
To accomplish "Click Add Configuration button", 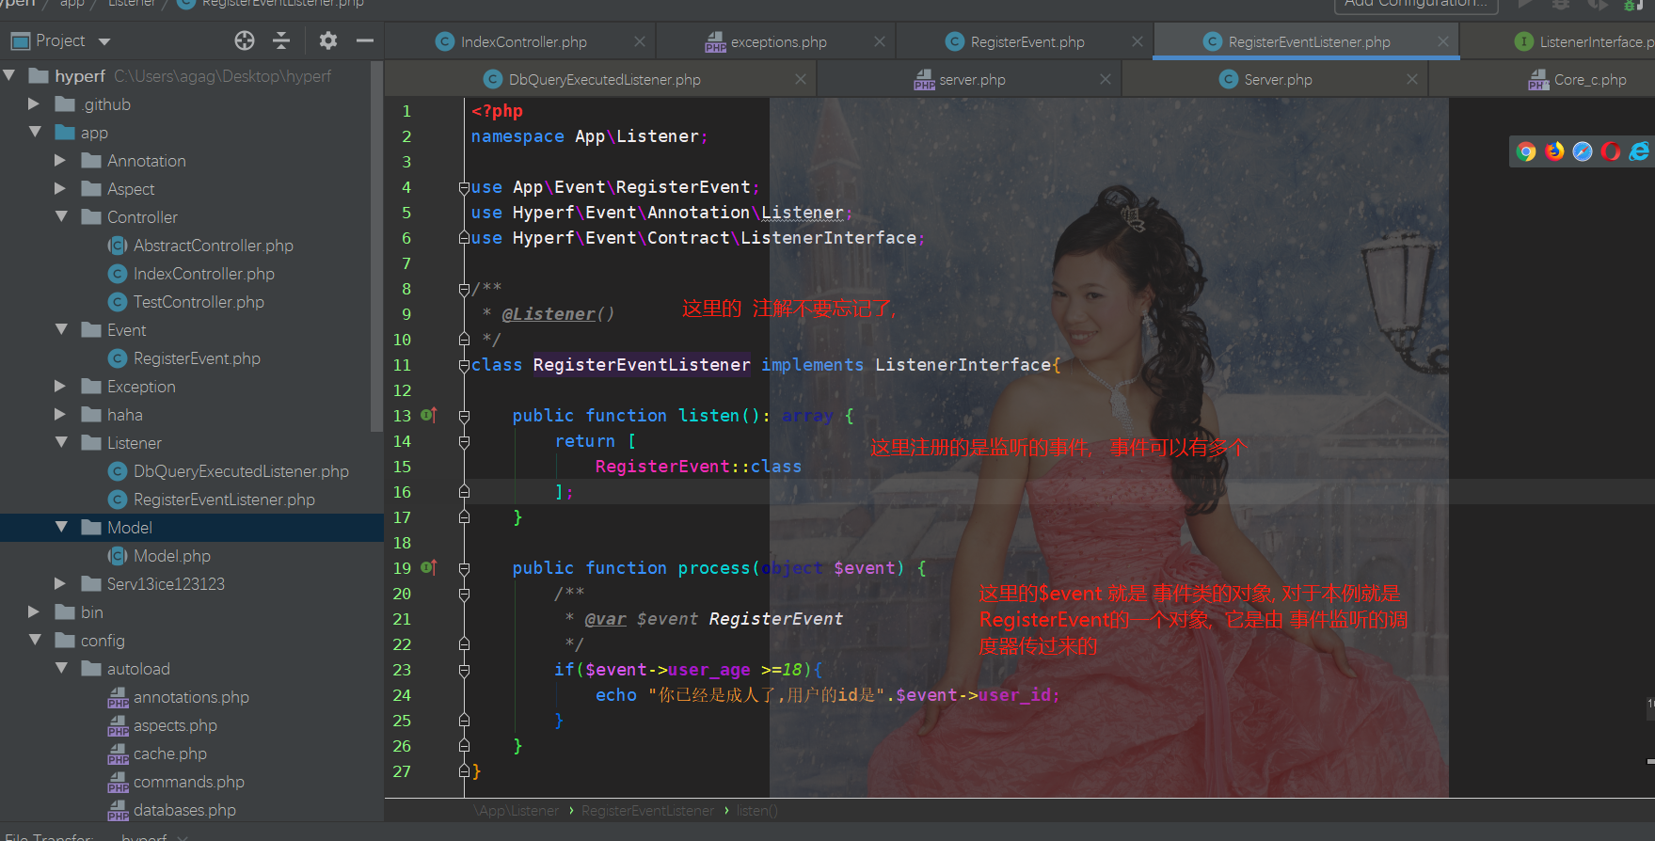I will 1415,5.
